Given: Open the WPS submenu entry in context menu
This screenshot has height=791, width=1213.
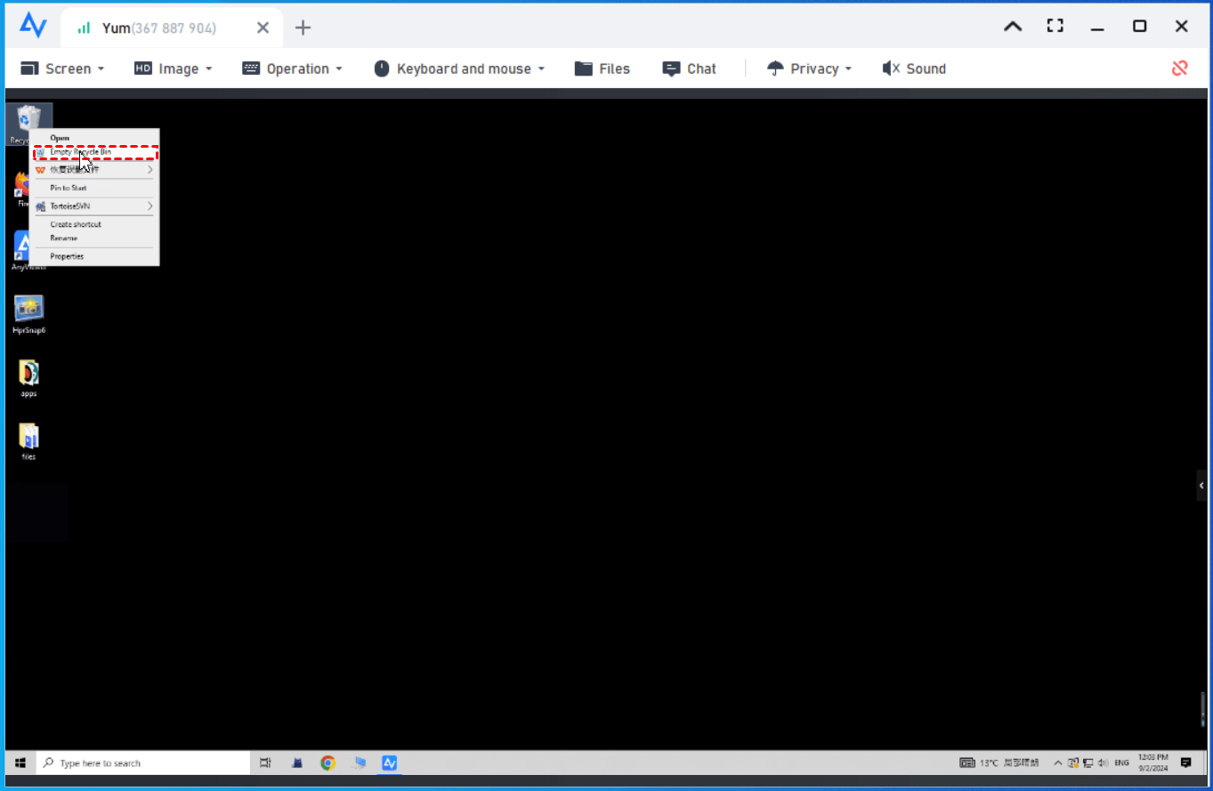Looking at the screenshot, I should (94, 169).
